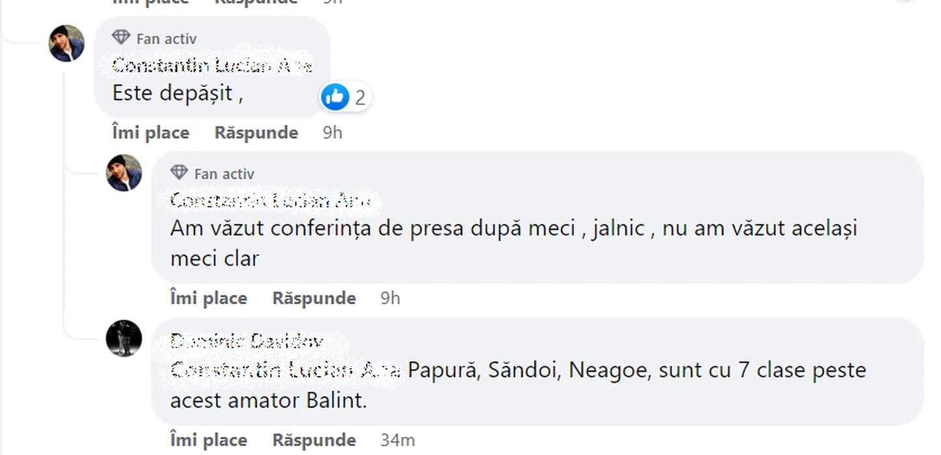Image resolution: width=941 pixels, height=455 pixels.
Task: Click the diamond badge on the press conference reply
Action: point(179,173)
